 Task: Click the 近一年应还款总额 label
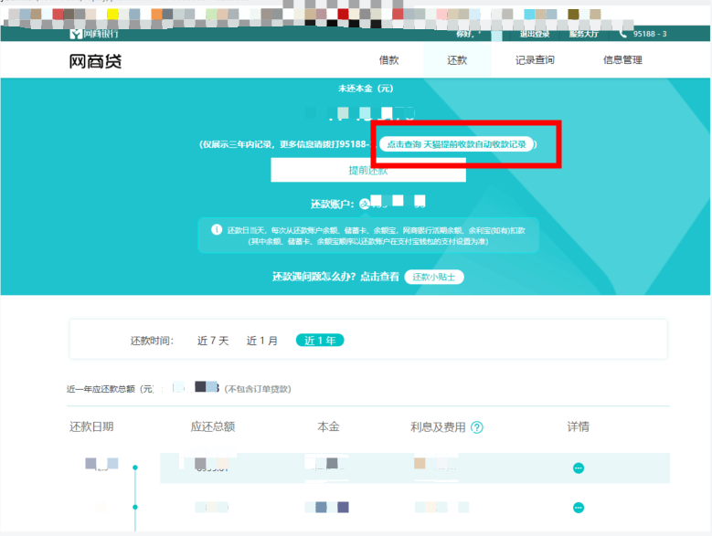111,389
